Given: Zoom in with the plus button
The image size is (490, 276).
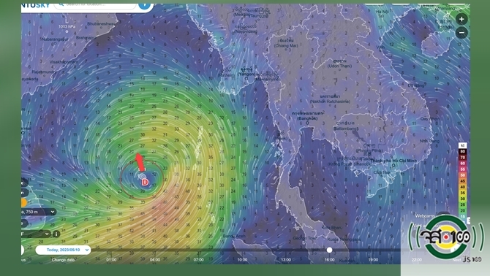Looking at the screenshot, I should (x=461, y=19).
